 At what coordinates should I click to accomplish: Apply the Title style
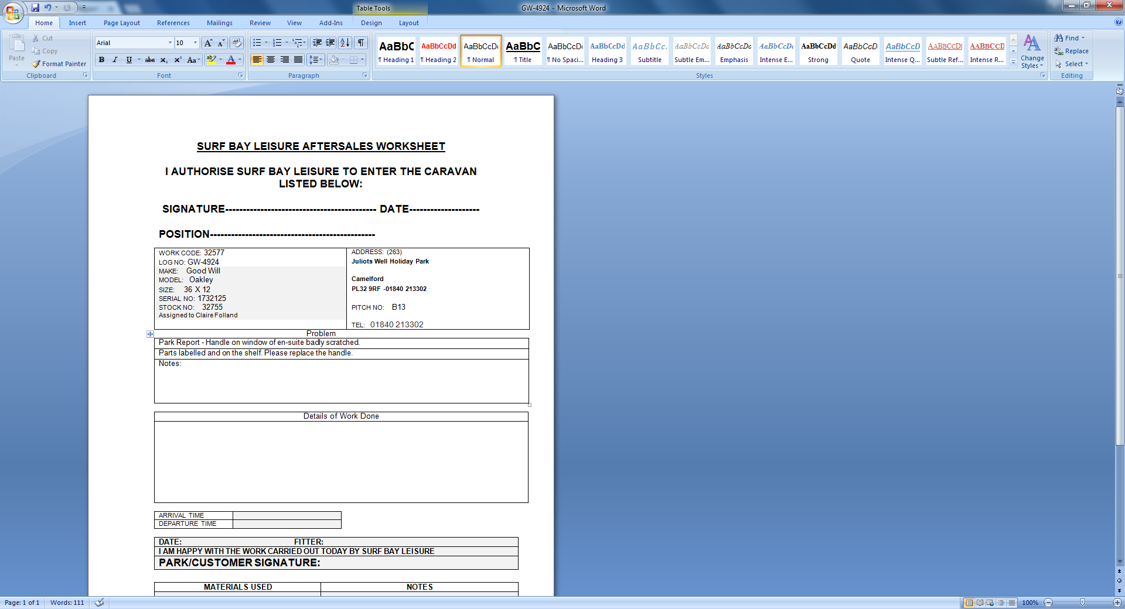[x=523, y=51]
